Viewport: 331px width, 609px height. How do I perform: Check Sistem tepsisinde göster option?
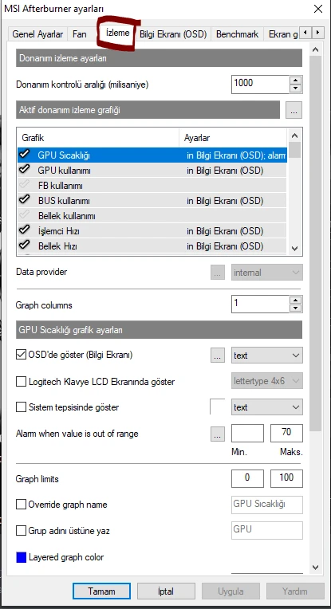pos(21,407)
